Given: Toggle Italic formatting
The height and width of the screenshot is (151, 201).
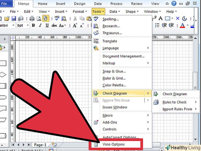Looking at the screenshot, I should [40, 25].
